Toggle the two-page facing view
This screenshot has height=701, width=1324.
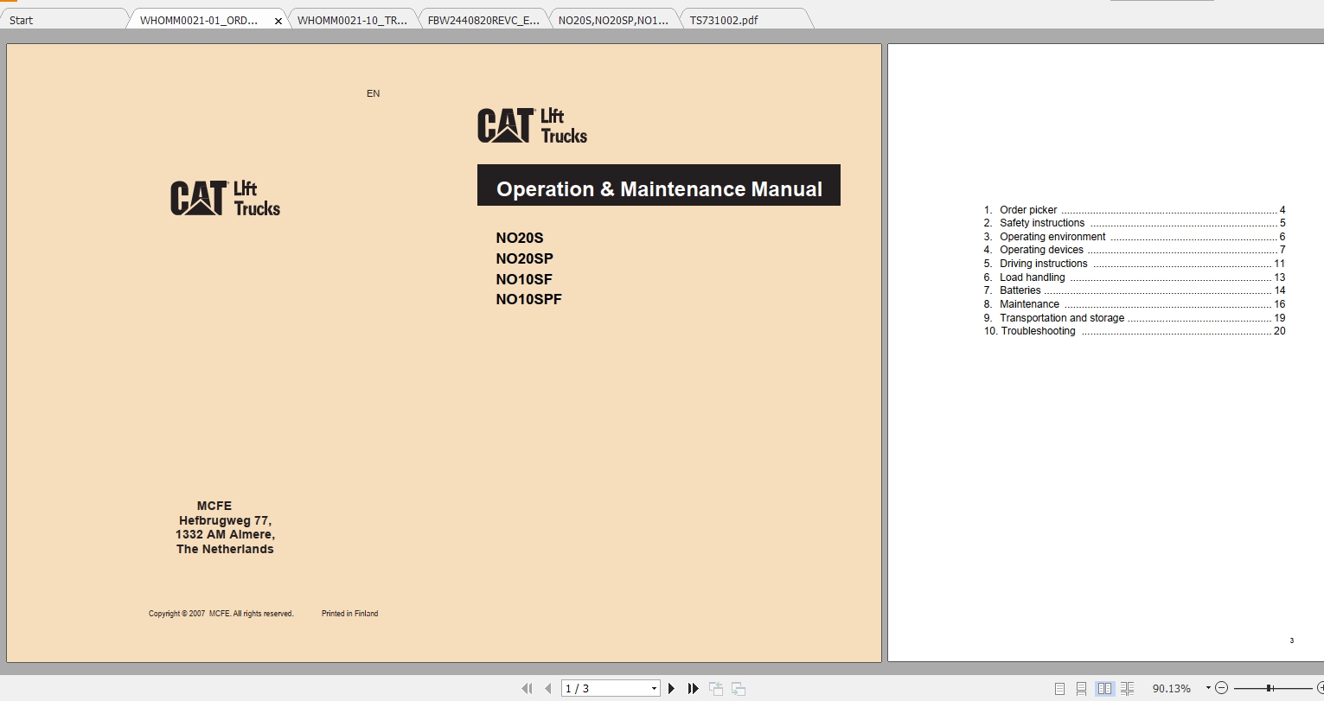click(x=1105, y=687)
